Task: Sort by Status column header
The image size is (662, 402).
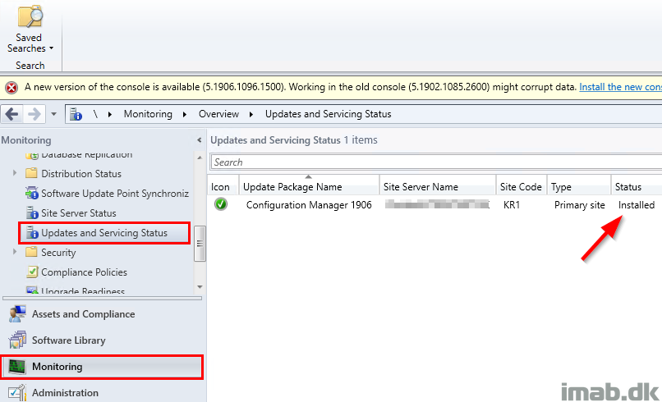Action: coord(637,187)
